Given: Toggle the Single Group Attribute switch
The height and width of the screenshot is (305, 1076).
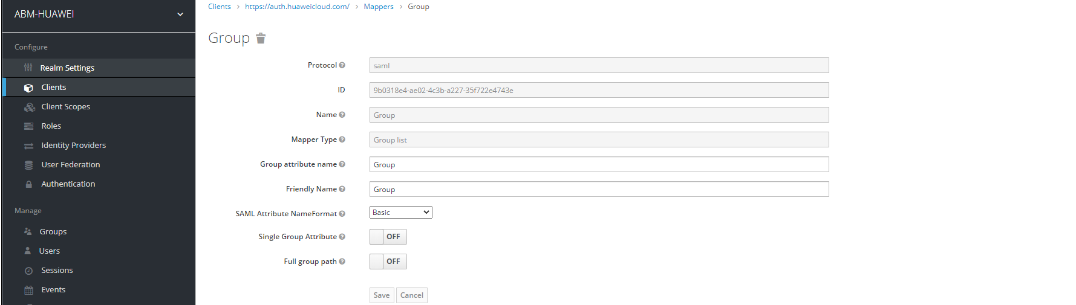Looking at the screenshot, I should coord(388,237).
